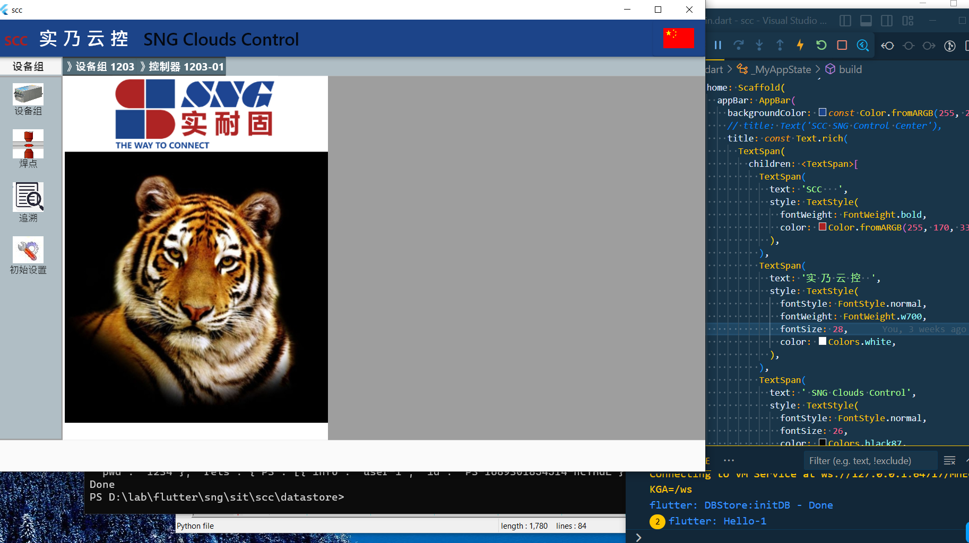Click the 'Done' output line in terminal
Image resolution: width=969 pixels, height=543 pixels.
[102, 485]
